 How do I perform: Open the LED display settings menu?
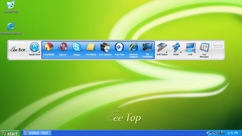[190, 48]
